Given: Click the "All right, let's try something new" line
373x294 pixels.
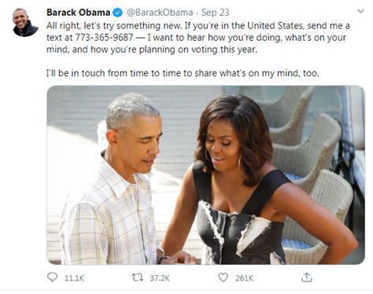Looking at the screenshot, I should pyautogui.click(x=114, y=26).
